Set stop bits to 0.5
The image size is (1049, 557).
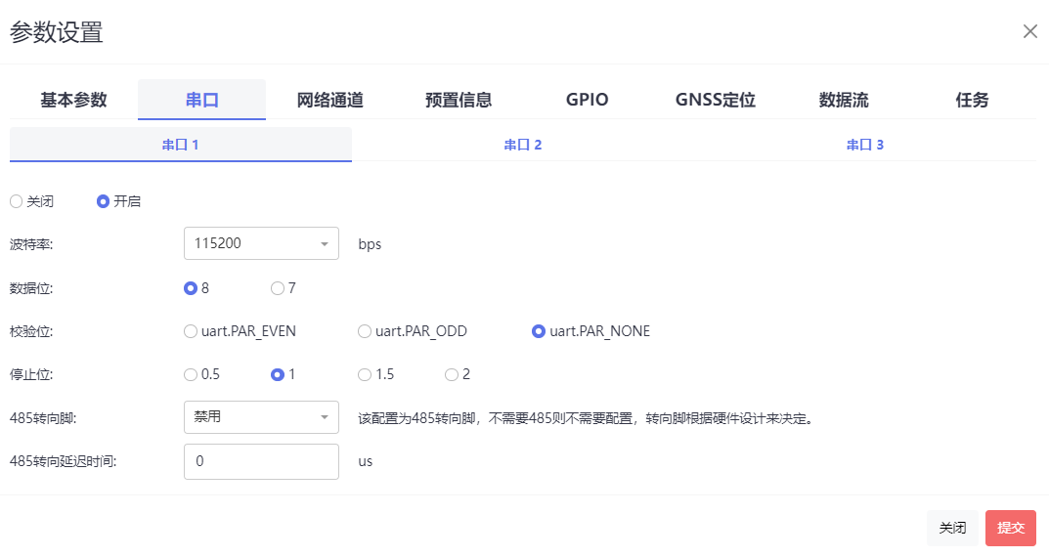pos(191,374)
